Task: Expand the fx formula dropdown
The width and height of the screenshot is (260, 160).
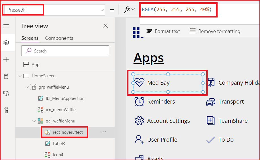Action: tap(130, 10)
